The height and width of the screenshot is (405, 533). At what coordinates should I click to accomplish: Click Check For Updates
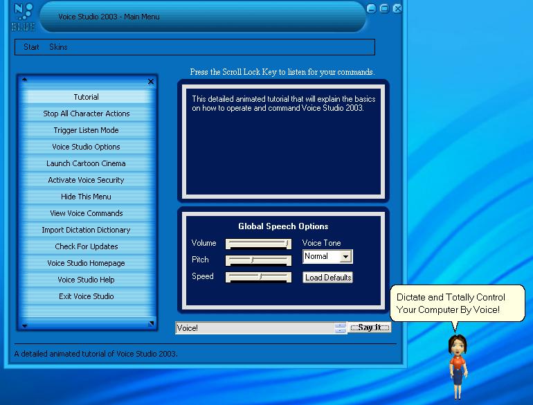(x=87, y=246)
